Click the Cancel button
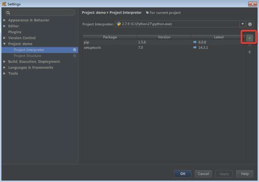259x182 pixels. [203, 174]
